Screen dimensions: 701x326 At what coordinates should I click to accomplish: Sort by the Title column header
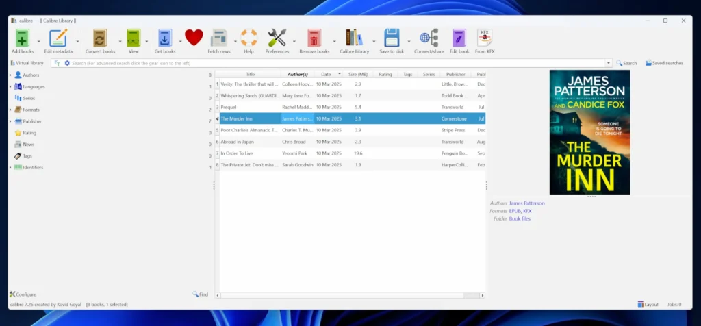point(251,74)
